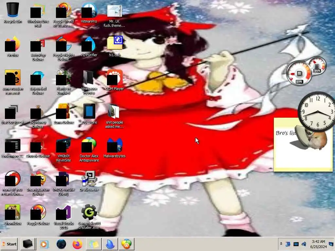Open PC Purifier desktop shortcut
The height and width of the screenshot is (251, 335).
pyautogui.click(x=89, y=46)
